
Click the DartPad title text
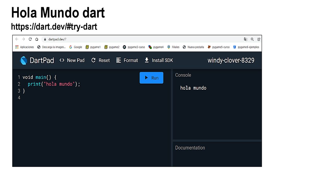42,60
